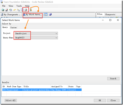
Task: Click the State column header
Action: (71, 87)
